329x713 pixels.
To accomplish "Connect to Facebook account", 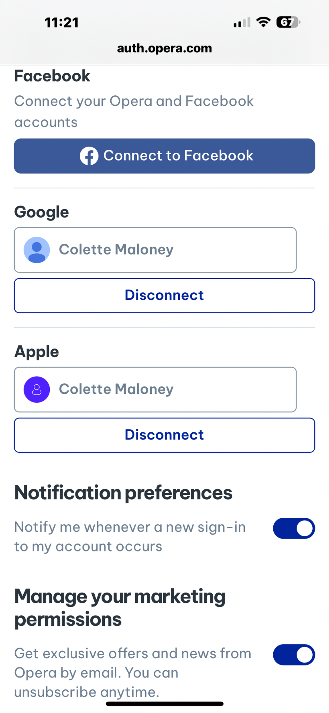I will [164, 156].
